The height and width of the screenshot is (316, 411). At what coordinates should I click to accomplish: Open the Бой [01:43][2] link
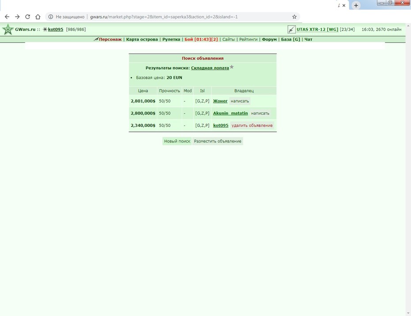(x=201, y=39)
